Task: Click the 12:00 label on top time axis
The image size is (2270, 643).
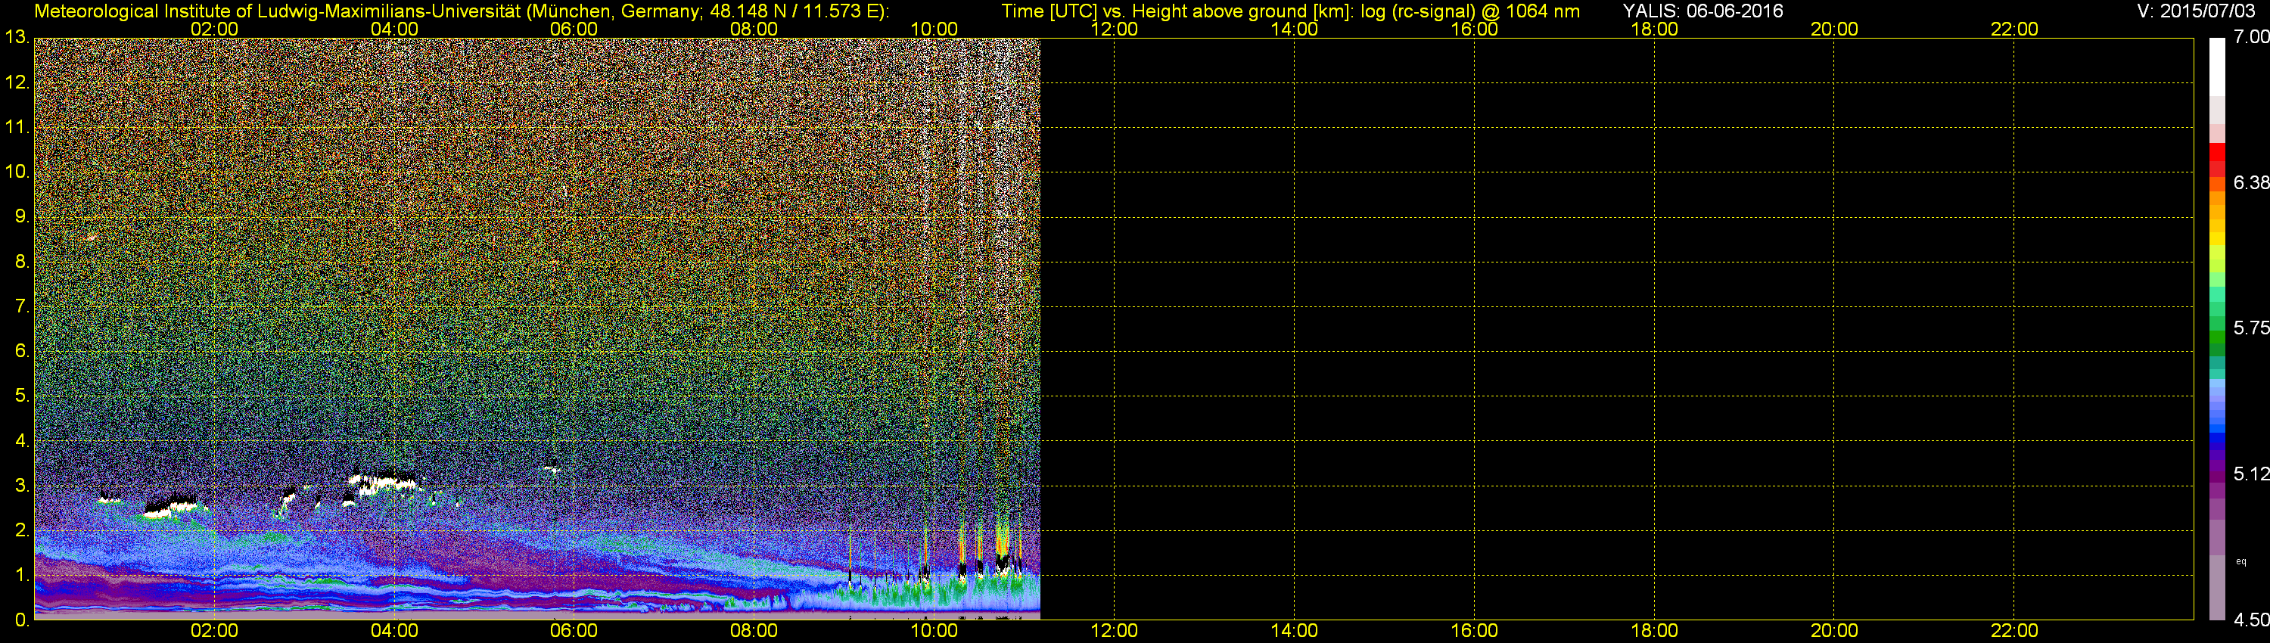Action: 1114,29
